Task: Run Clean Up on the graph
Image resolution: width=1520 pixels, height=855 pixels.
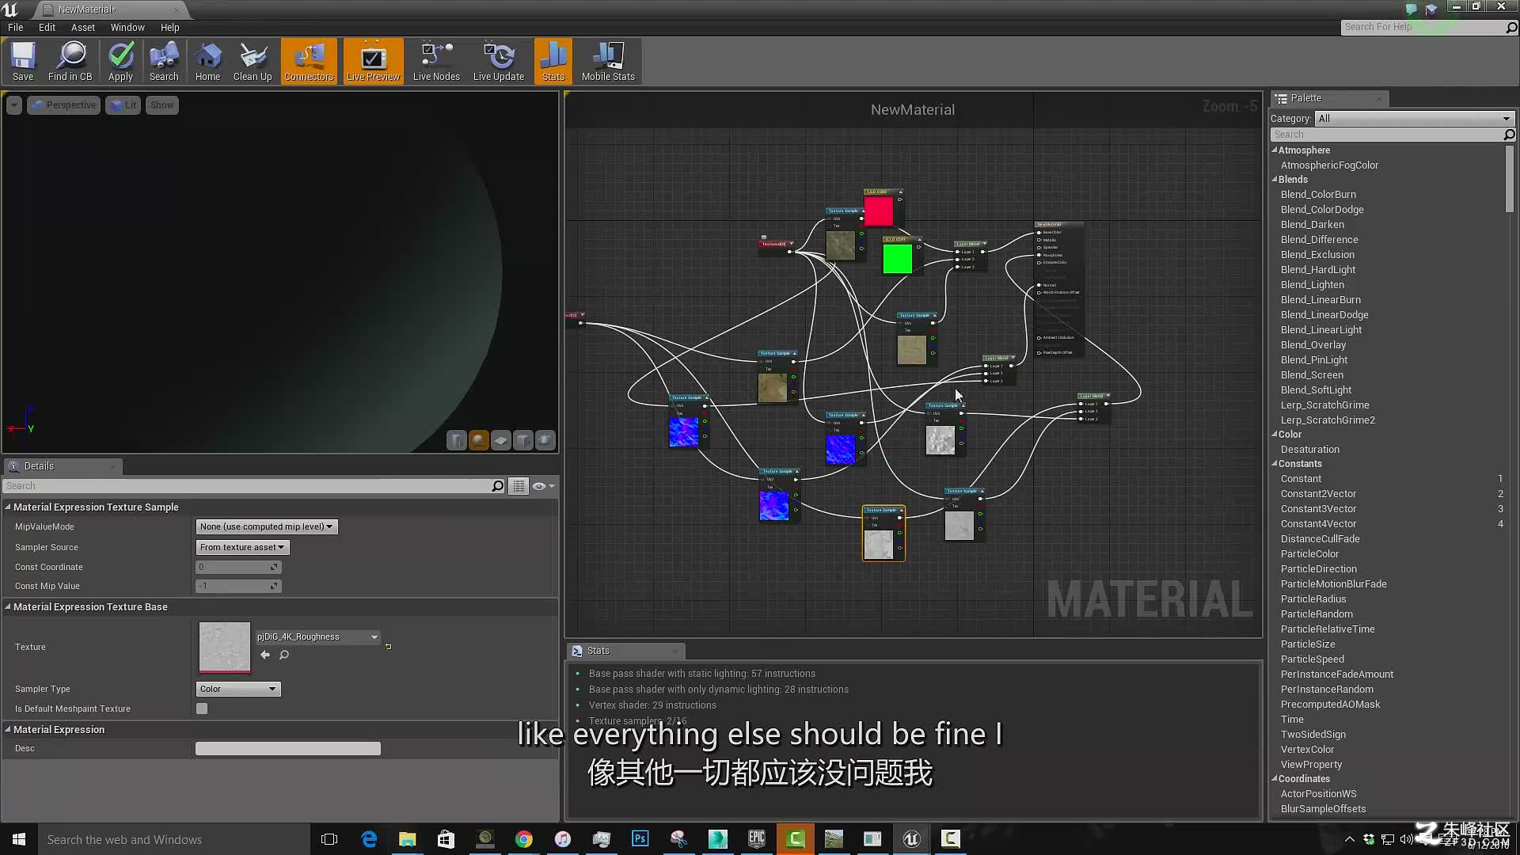Action: coord(253,61)
